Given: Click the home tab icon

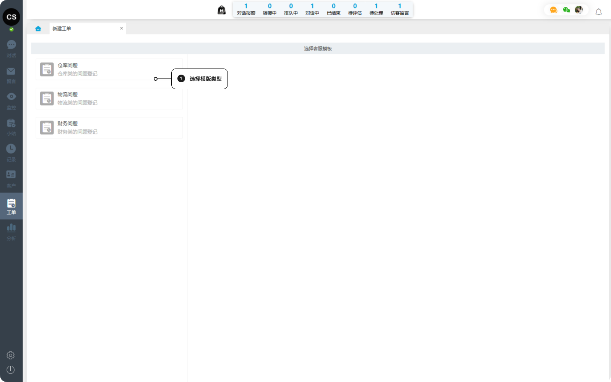Looking at the screenshot, I should click(x=38, y=29).
